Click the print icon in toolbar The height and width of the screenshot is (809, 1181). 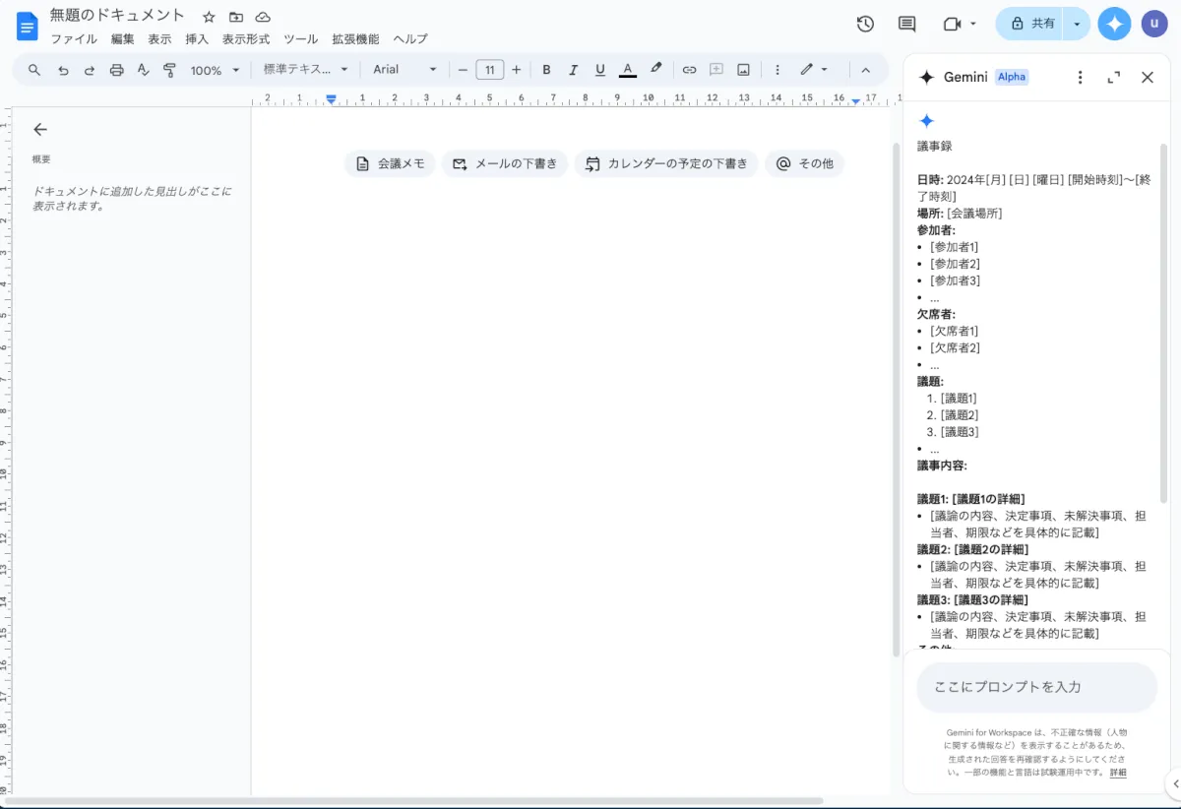[x=117, y=70]
